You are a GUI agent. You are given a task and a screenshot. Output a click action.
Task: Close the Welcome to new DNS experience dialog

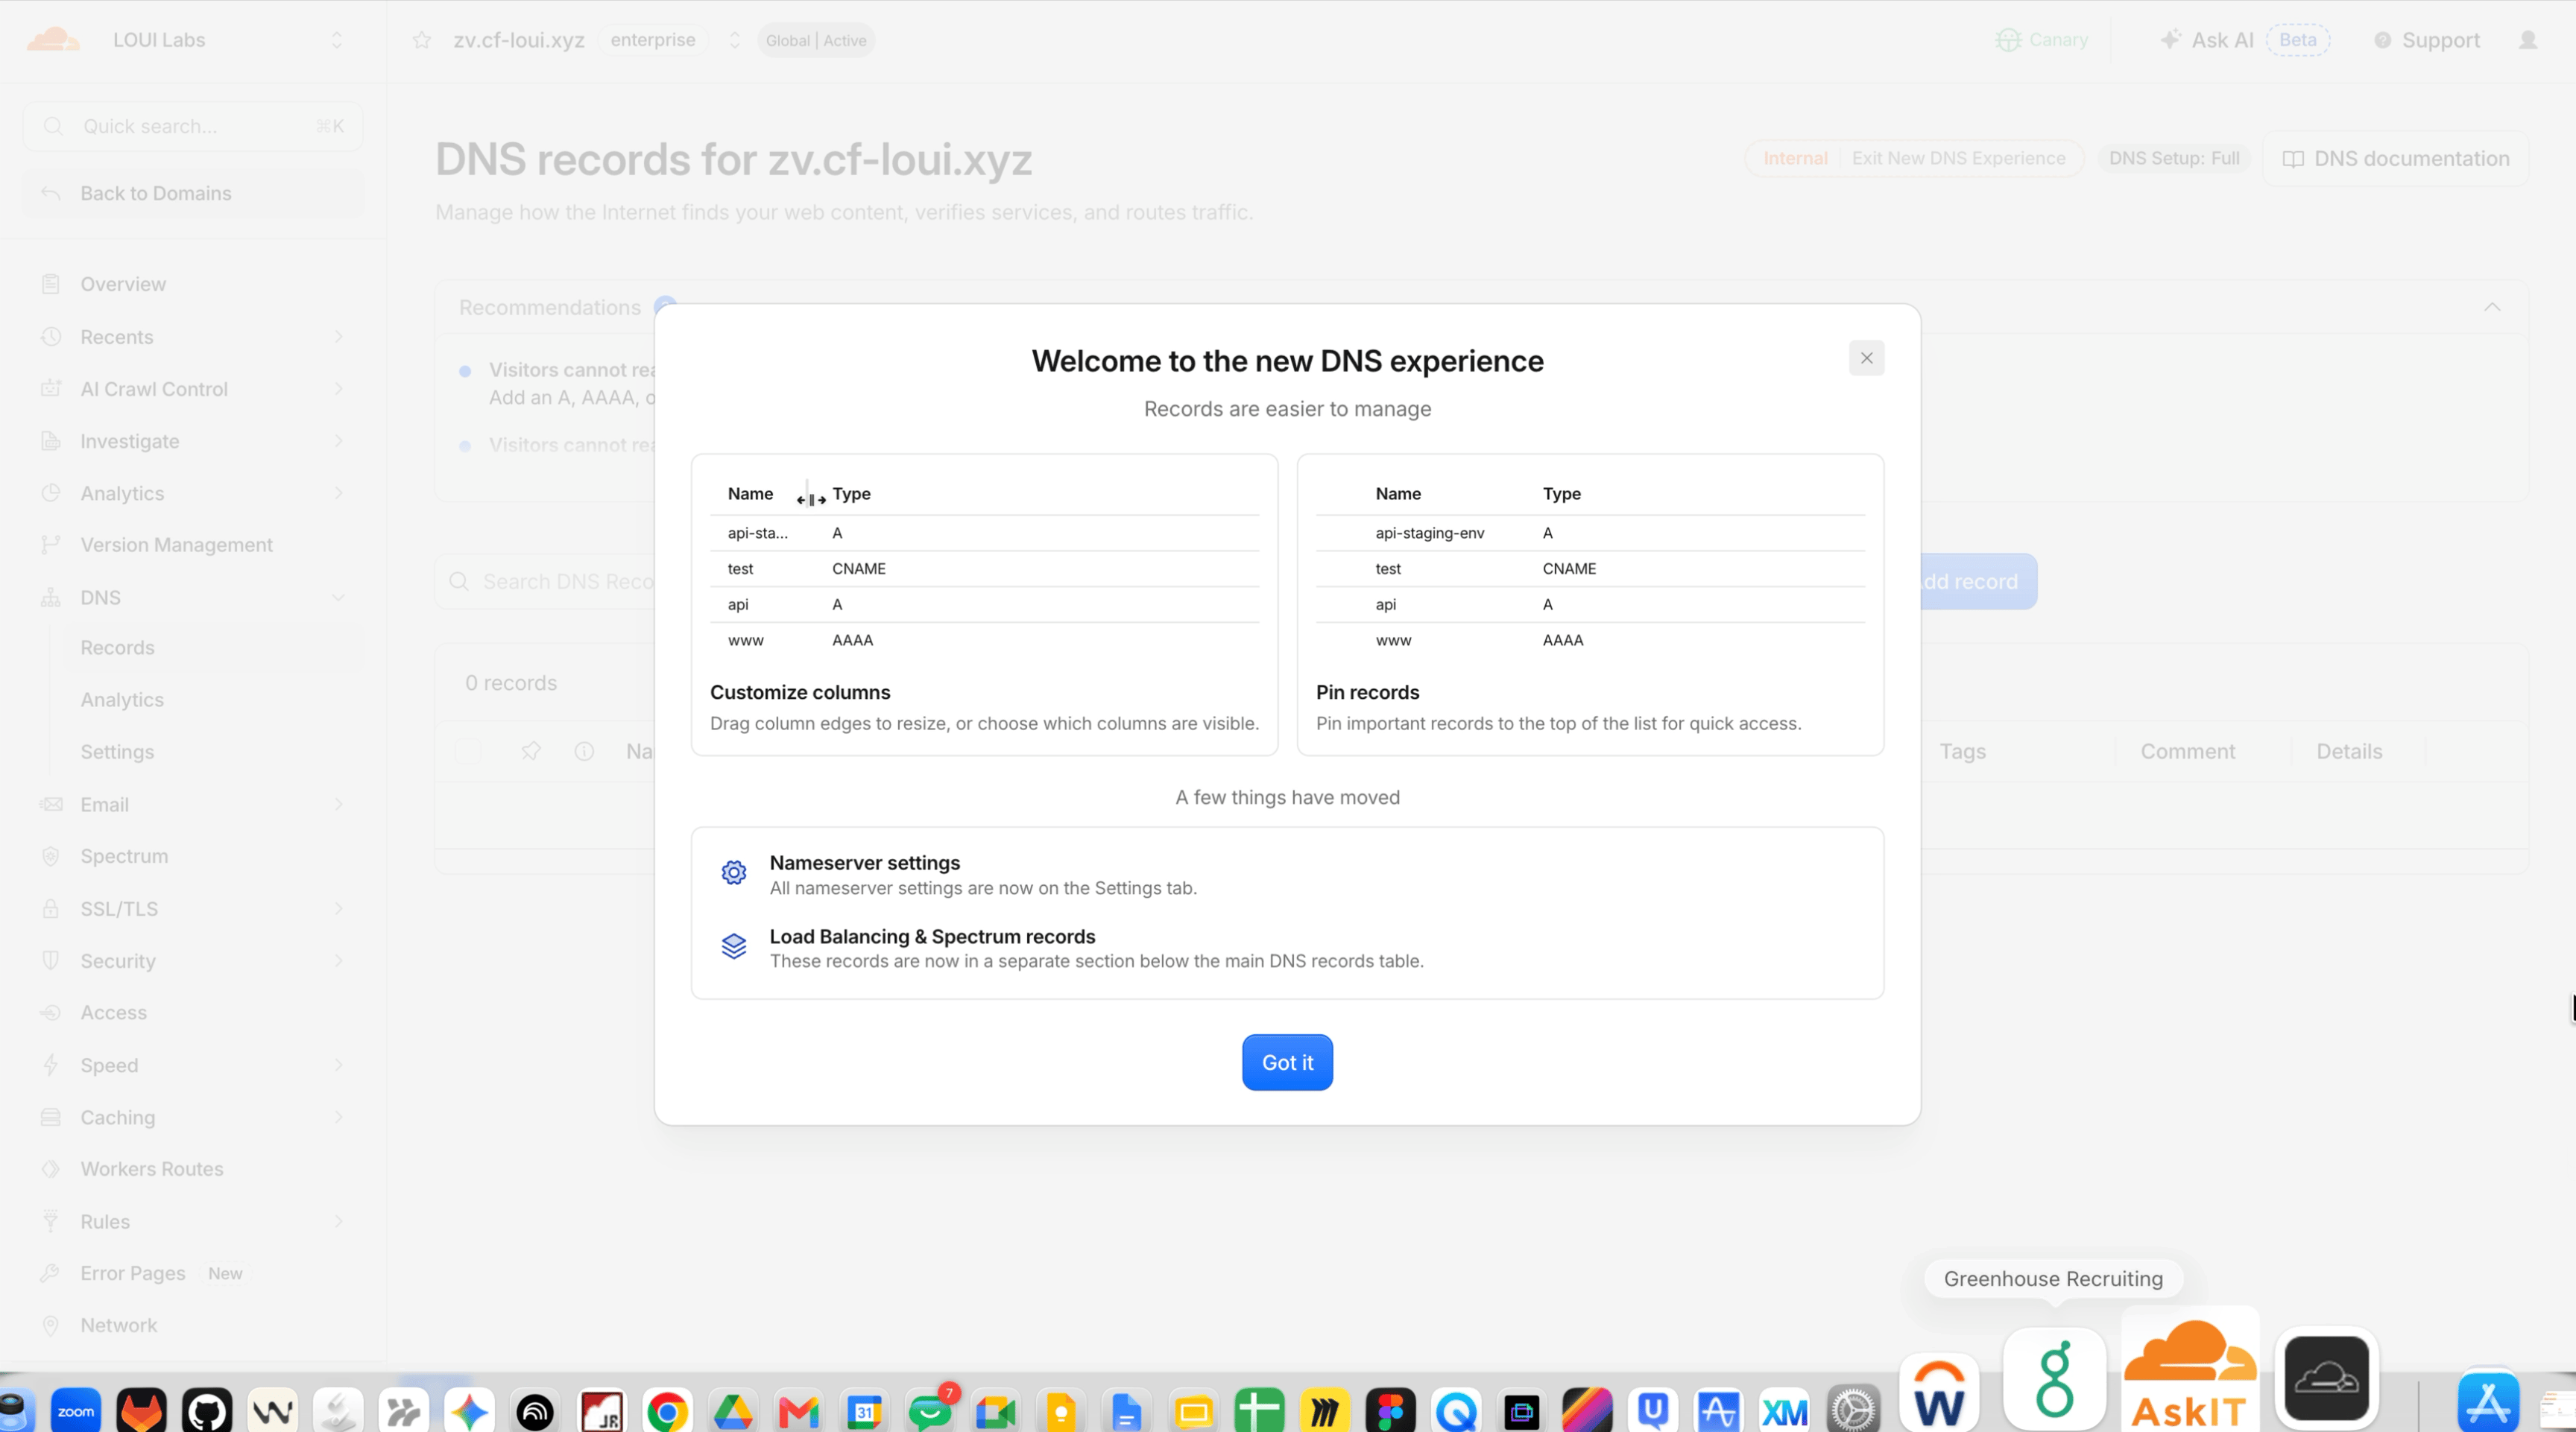(x=1866, y=358)
